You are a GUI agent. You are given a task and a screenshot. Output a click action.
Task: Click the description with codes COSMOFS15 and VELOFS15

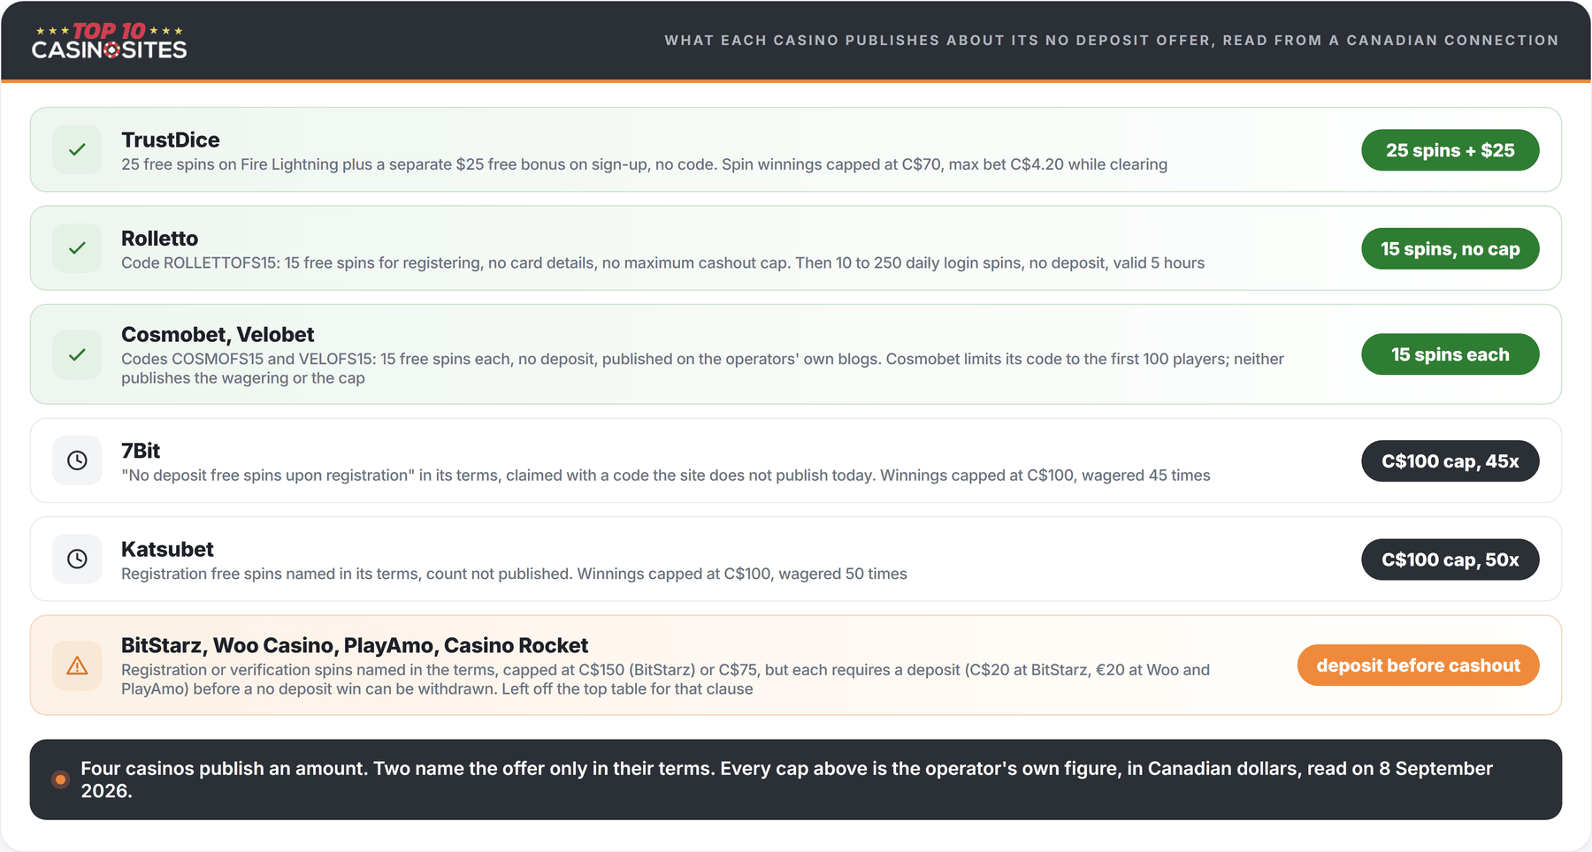(x=702, y=369)
